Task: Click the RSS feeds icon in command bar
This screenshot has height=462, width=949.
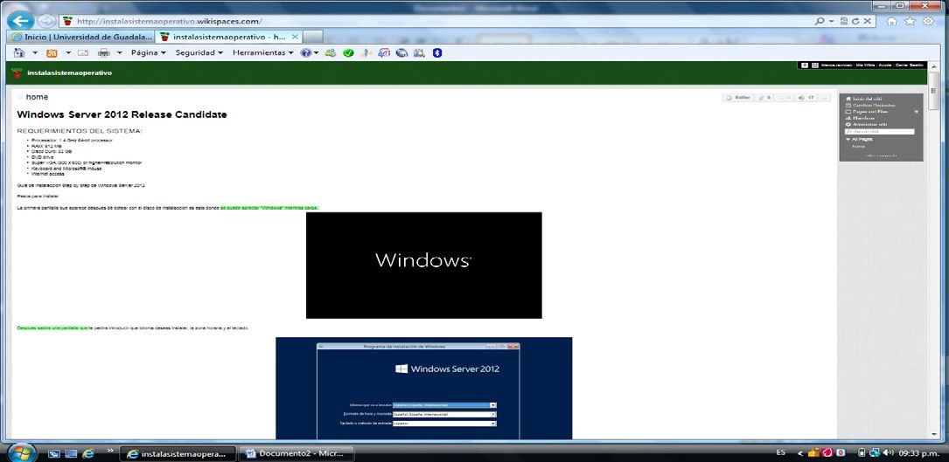Action: pos(52,52)
